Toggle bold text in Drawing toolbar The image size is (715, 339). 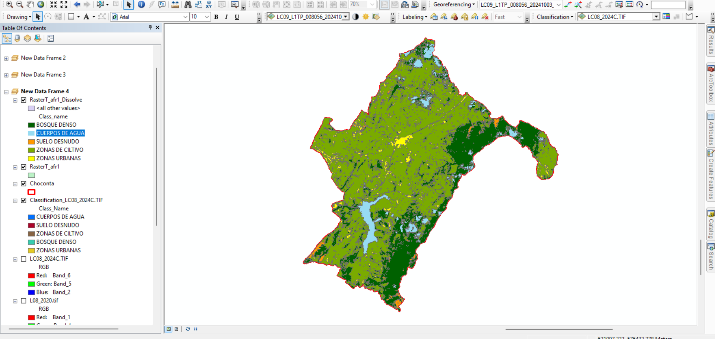216,17
